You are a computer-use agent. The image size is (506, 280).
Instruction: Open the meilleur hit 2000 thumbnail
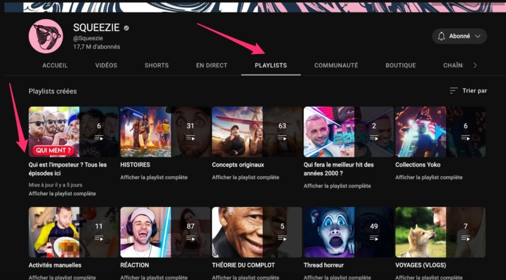tap(349, 132)
